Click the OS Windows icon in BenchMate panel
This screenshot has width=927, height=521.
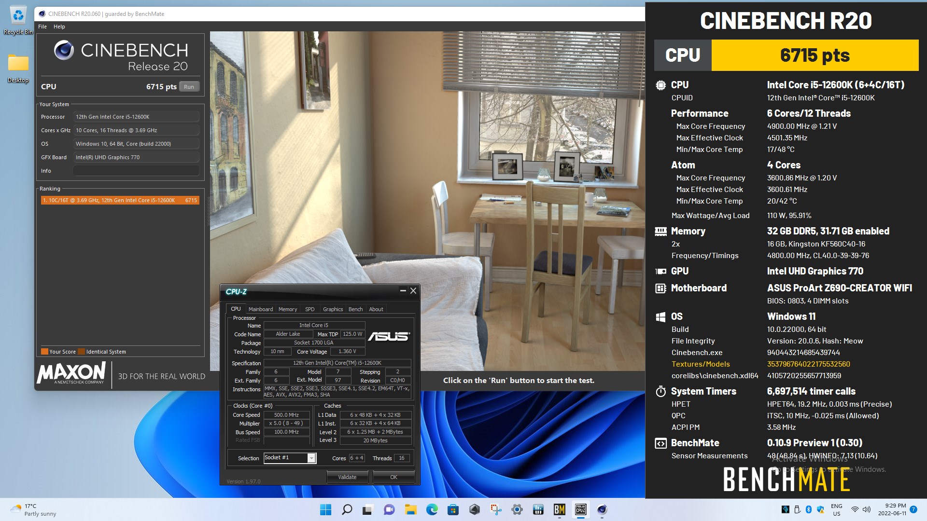(660, 317)
